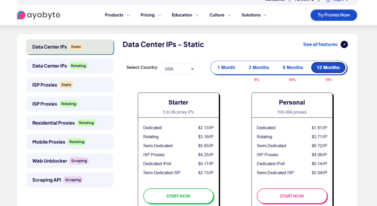Screen dimensions: 377x206
Task: Click the $2.71/IP Rotating Personal price
Action: click(319, 137)
